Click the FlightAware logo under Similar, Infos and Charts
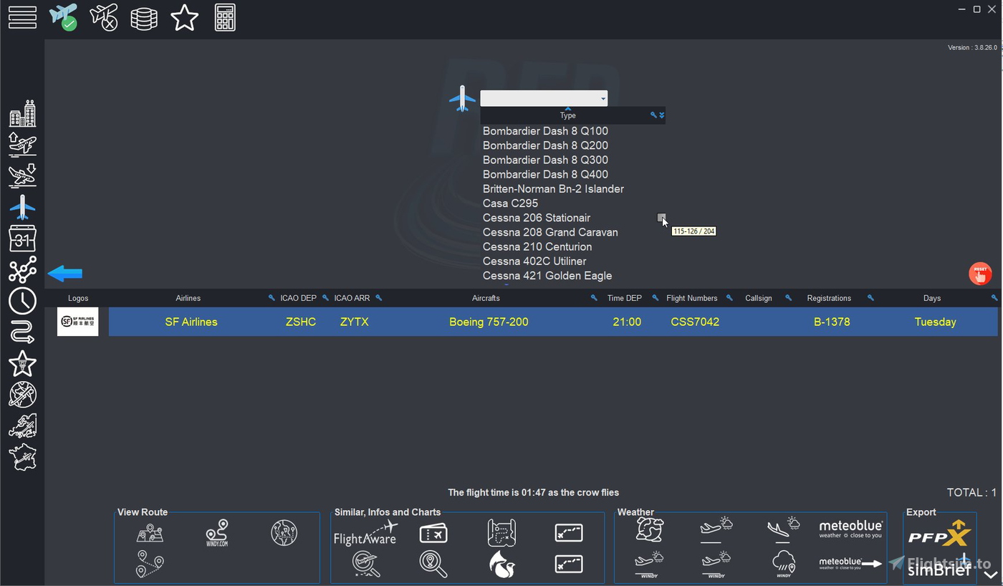This screenshot has height=586, width=1003. point(366,534)
